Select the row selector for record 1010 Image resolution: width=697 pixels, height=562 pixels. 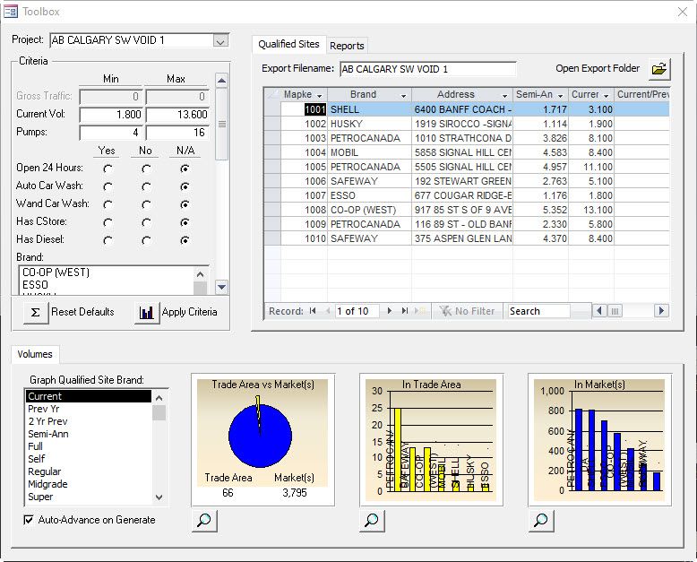pyautogui.click(x=272, y=238)
